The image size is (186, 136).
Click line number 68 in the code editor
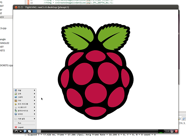tap(32, 3)
